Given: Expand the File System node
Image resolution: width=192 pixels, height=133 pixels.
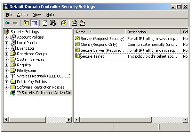Looking at the screenshot, I should point(6,70).
